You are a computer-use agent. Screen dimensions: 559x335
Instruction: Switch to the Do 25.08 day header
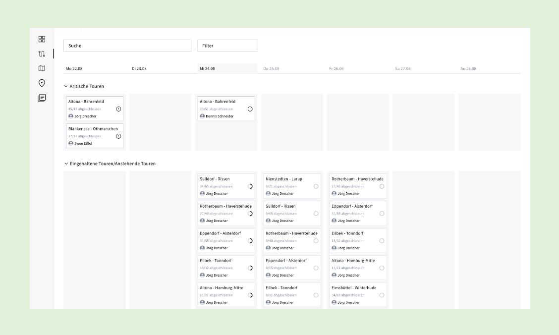click(271, 68)
